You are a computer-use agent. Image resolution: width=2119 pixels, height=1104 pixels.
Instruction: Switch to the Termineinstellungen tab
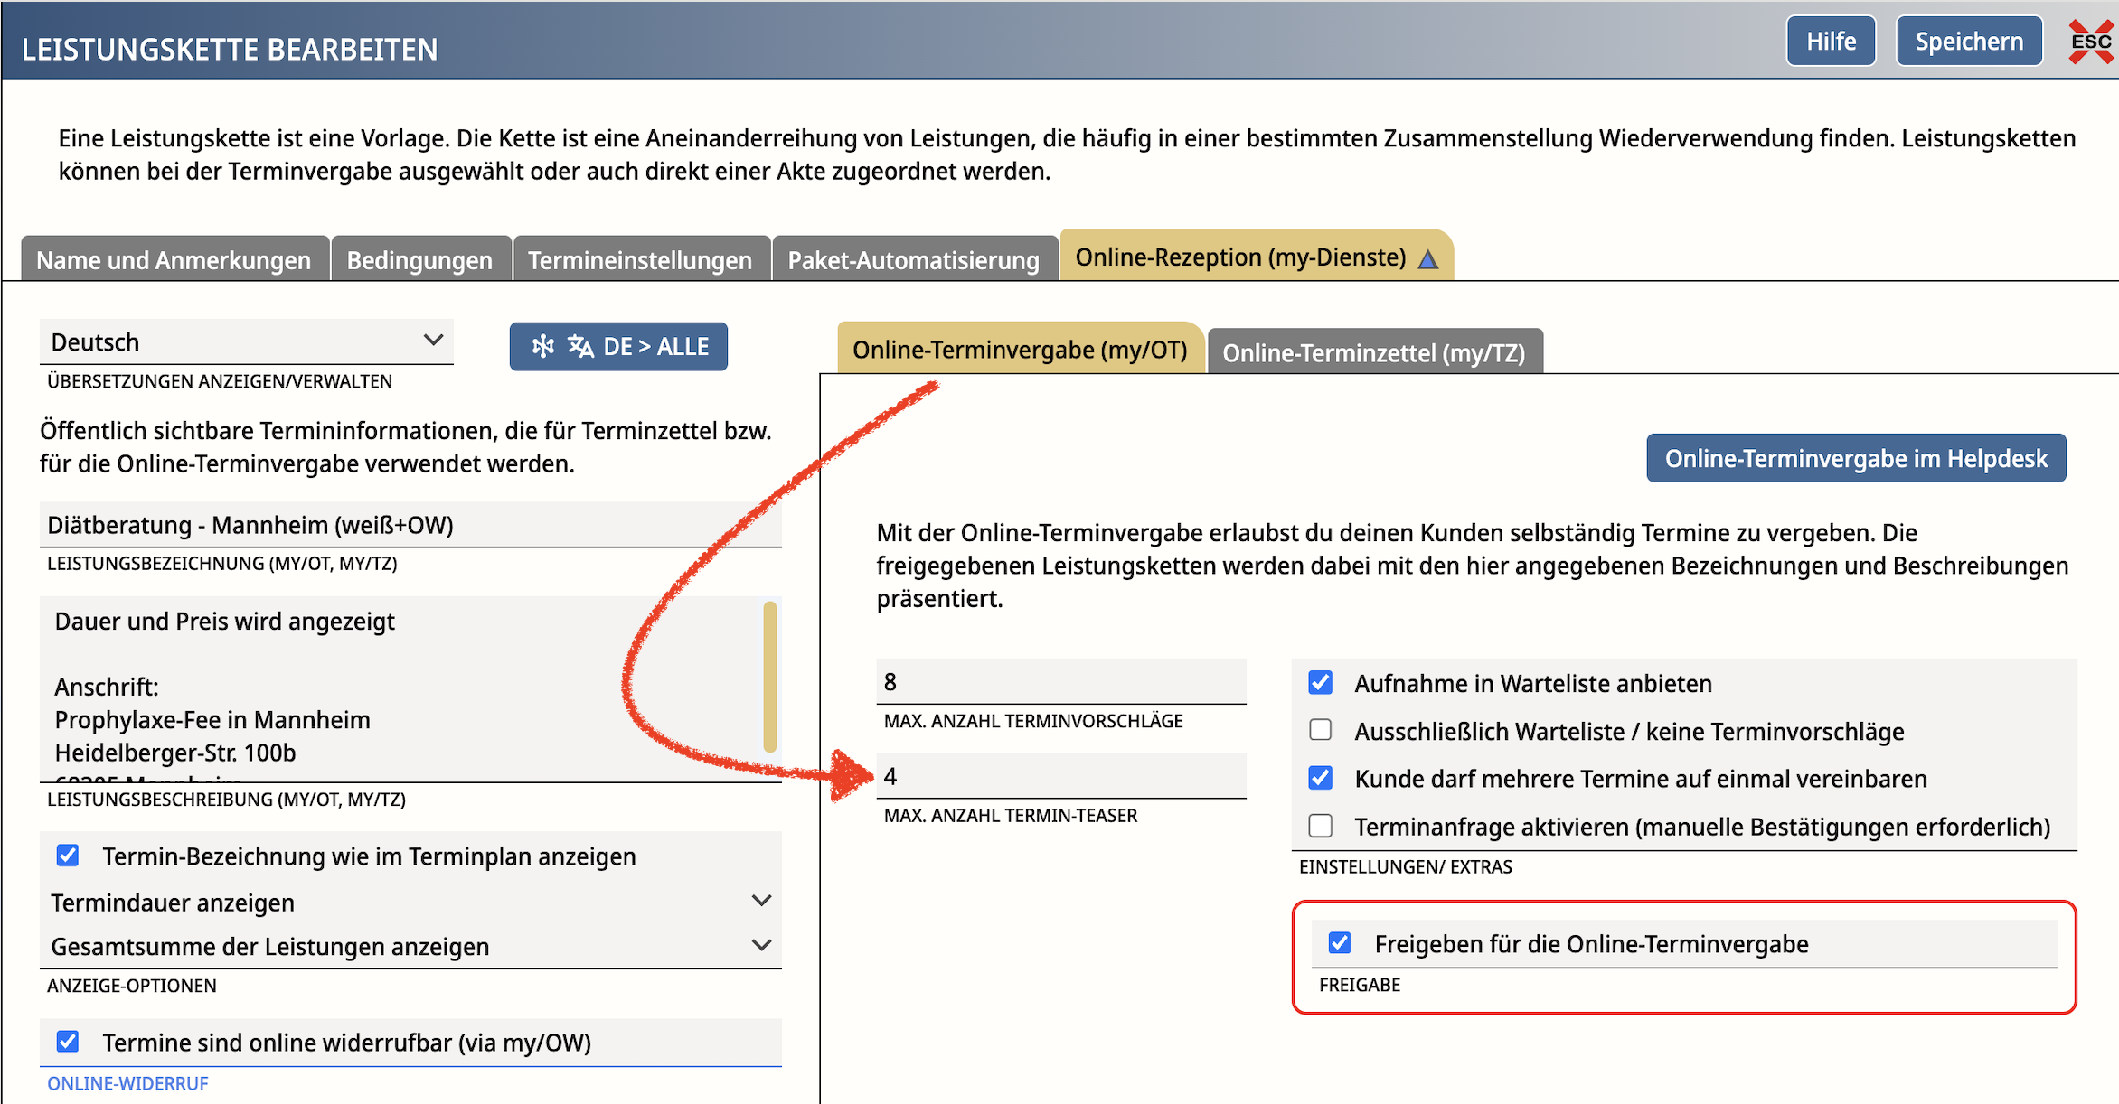pos(640,259)
